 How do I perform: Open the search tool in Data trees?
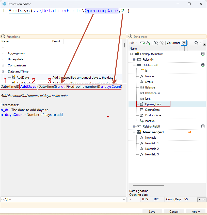196,43
